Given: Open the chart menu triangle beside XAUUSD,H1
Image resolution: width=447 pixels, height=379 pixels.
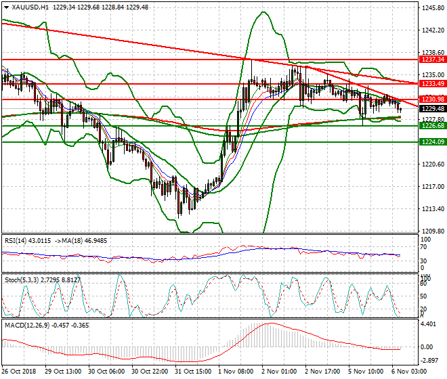Looking at the screenshot, I should tap(6, 7).
